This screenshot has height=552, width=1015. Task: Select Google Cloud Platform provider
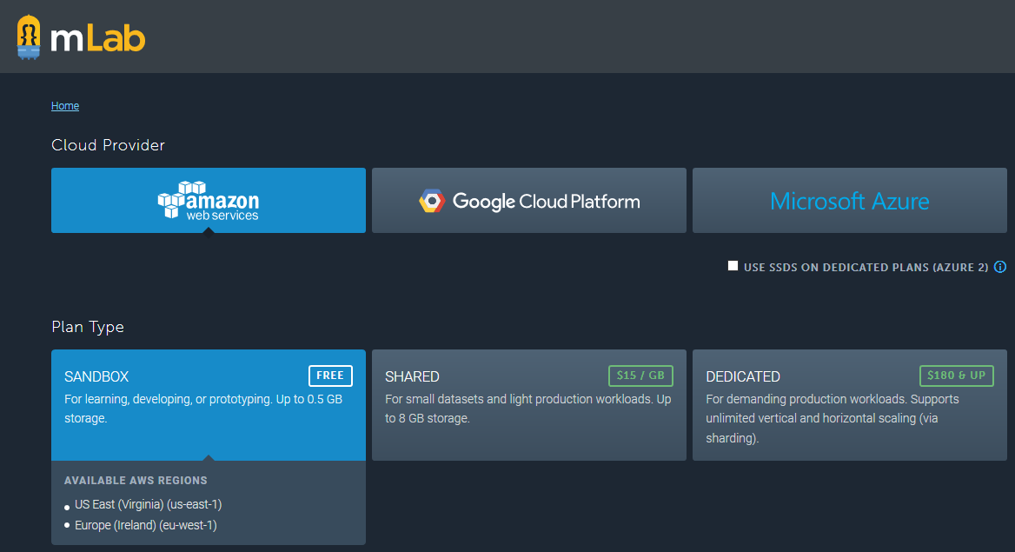pyautogui.click(x=529, y=200)
